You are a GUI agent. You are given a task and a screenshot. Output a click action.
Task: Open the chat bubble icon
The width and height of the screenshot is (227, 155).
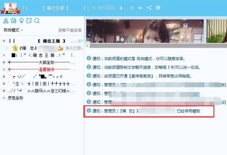14,21
